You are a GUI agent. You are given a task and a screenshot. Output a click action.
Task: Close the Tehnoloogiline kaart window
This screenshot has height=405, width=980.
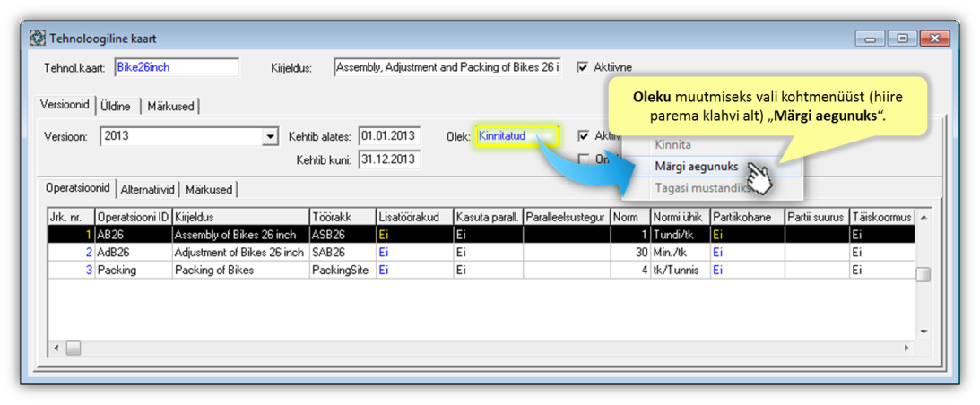pyautogui.click(x=935, y=39)
